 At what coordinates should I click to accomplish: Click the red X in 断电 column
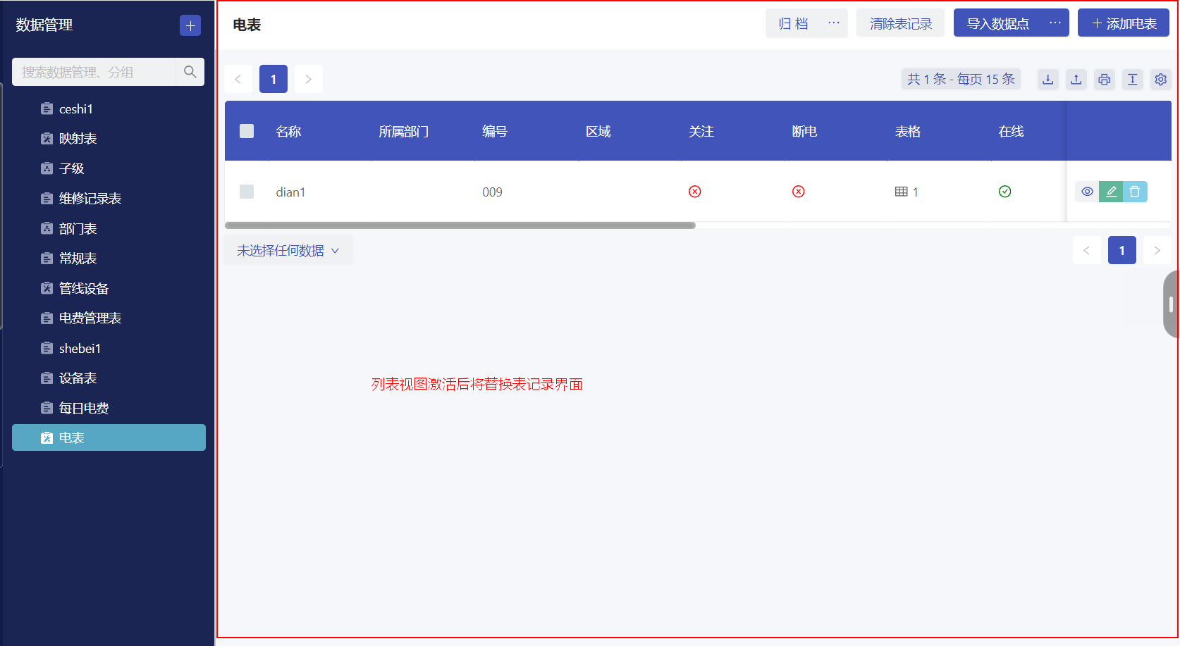click(799, 192)
